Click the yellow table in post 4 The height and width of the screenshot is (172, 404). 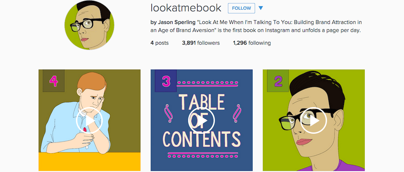click(x=89, y=162)
